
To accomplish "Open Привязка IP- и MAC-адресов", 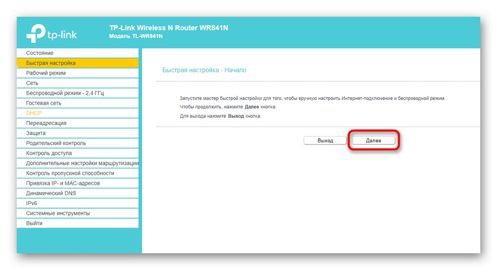I will pyautogui.click(x=77, y=183).
